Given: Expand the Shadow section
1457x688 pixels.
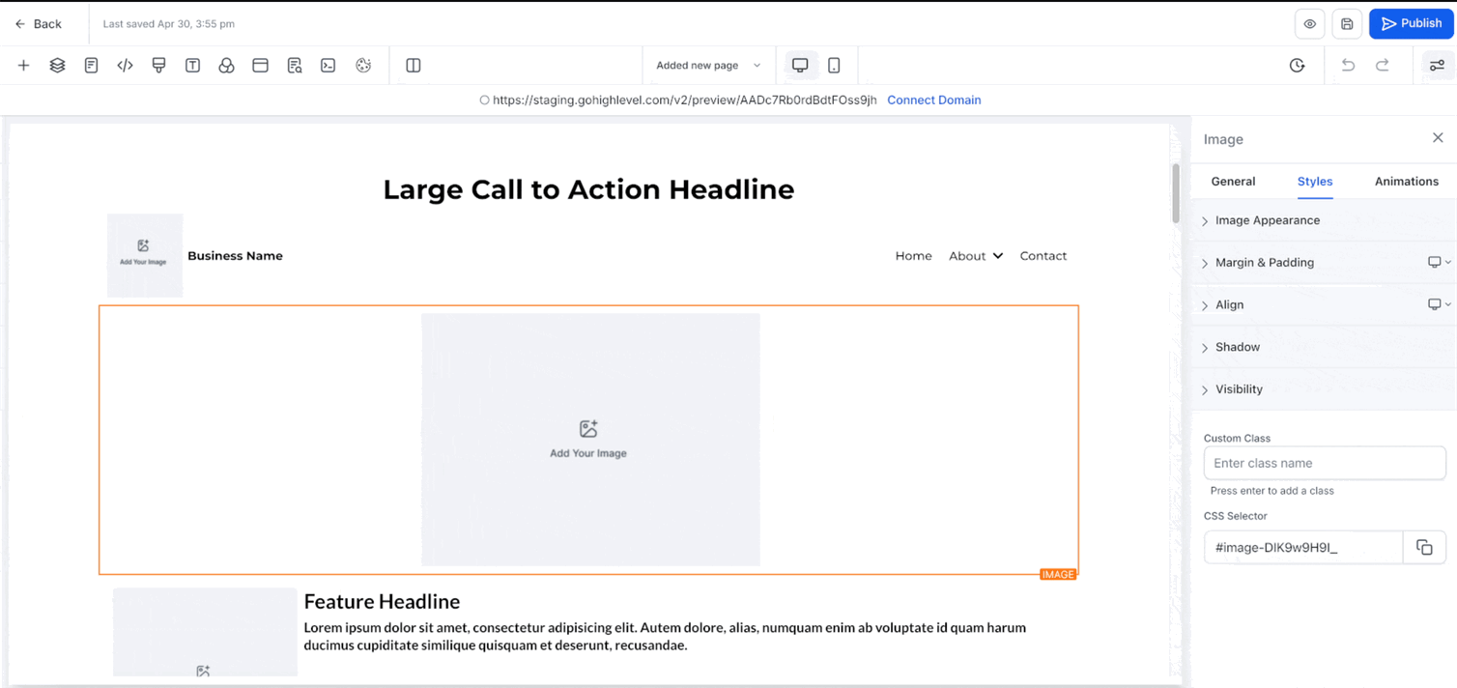Looking at the screenshot, I should (x=1324, y=347).
